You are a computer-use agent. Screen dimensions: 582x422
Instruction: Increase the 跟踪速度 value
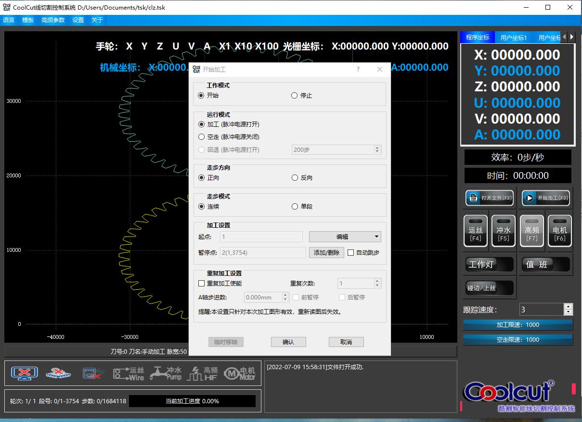point(568,307)
